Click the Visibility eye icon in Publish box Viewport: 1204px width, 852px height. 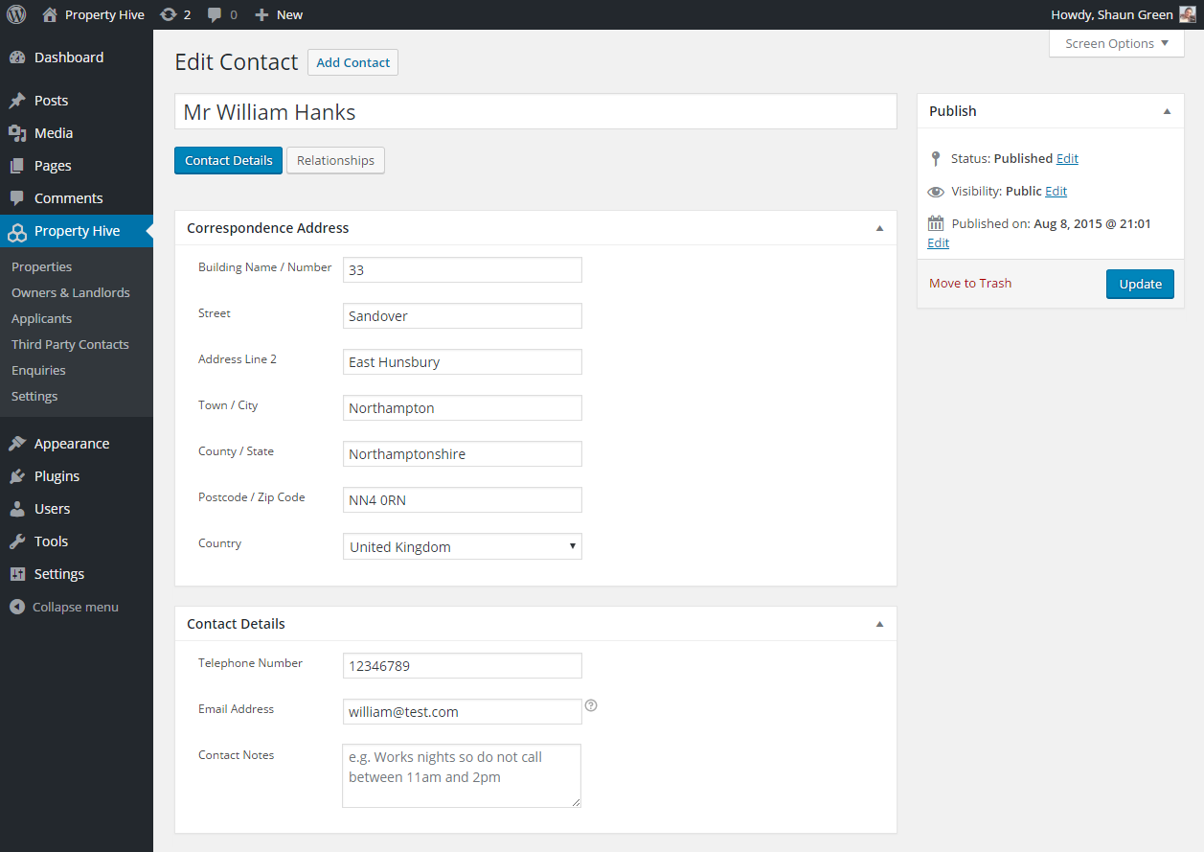936,192
